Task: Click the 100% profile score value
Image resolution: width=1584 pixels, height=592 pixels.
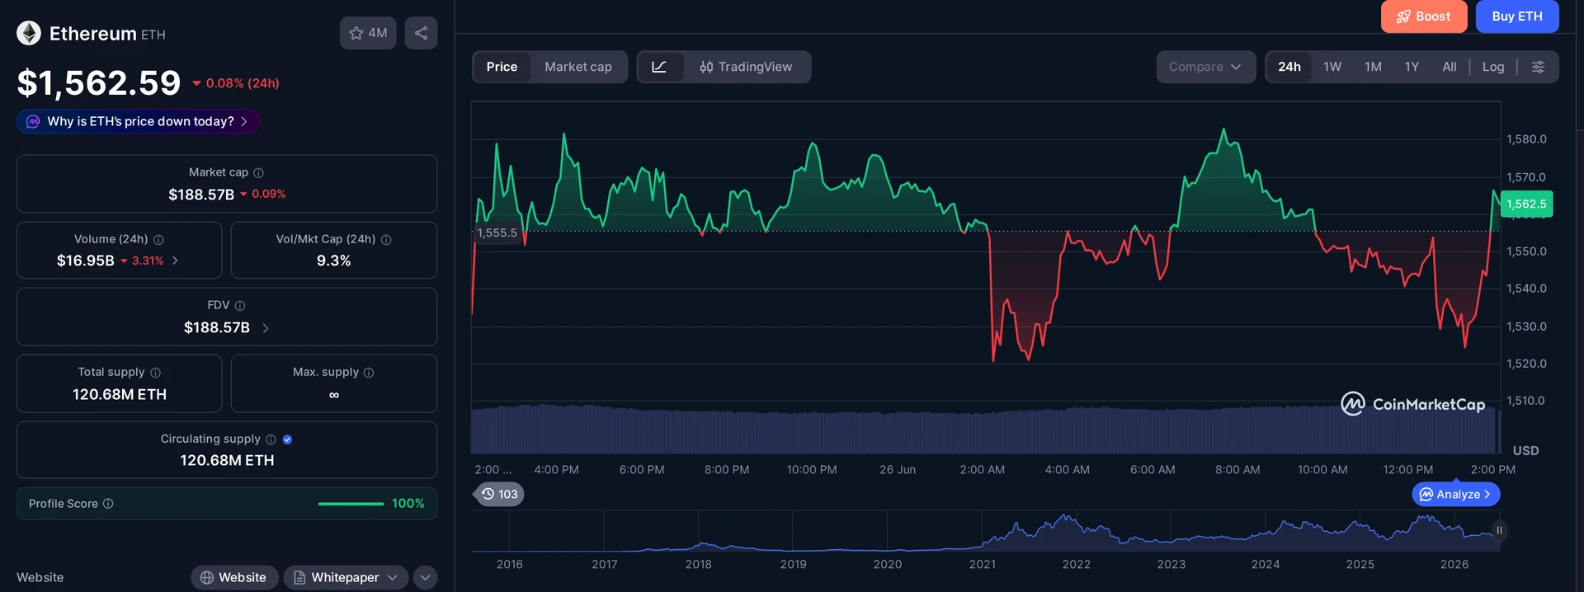Action: [408, 503]
